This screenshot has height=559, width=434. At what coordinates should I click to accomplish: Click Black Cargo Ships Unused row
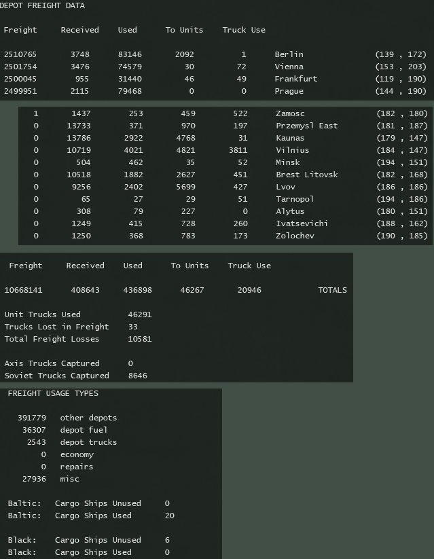tap(89, 540)
